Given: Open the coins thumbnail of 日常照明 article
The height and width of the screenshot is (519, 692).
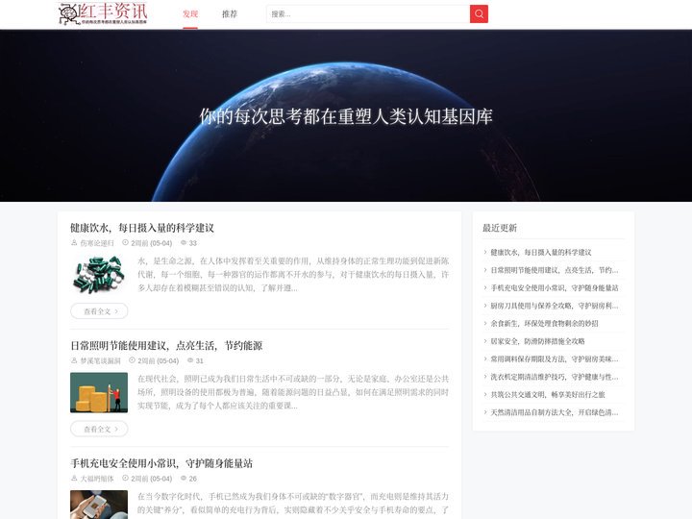Looking at the screenshot, I should 99,392.
